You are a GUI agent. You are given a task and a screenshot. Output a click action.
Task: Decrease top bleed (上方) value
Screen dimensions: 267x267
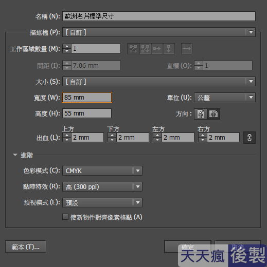pos(67,140)
